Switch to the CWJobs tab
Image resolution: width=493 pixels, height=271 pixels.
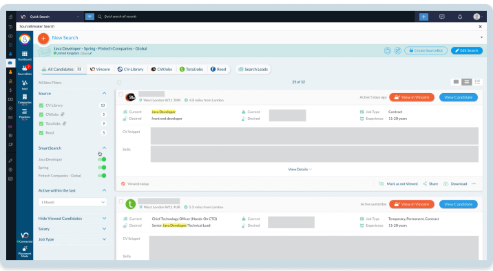pyautogui.click(x=162, y=69)
